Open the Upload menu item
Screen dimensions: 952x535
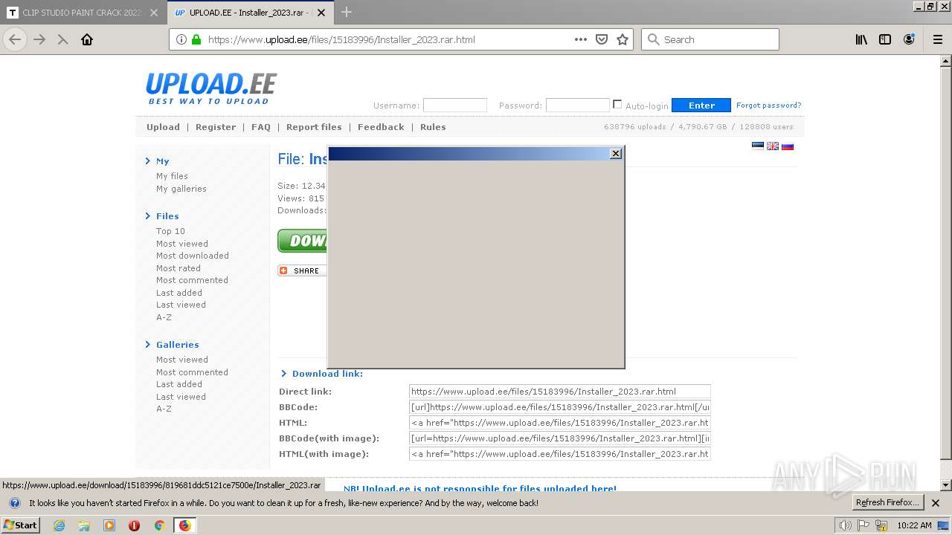163,127
